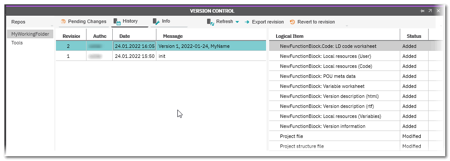Sort by Logical Item column header
This screenshot has width=450, height=161.
290,36
